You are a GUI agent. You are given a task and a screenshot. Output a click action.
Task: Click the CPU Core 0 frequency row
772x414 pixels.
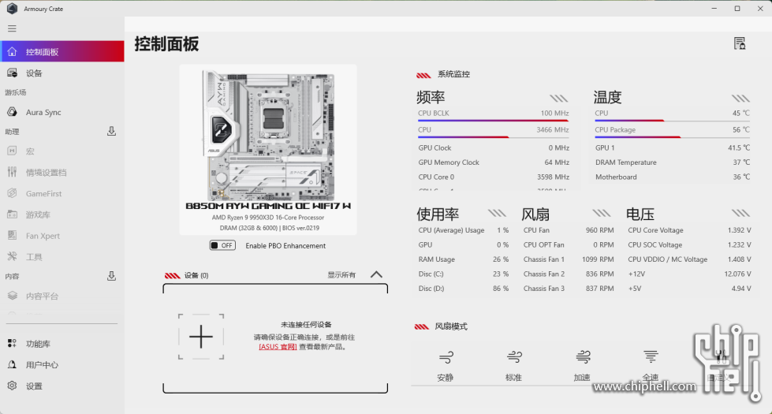[x=494, y=177]
